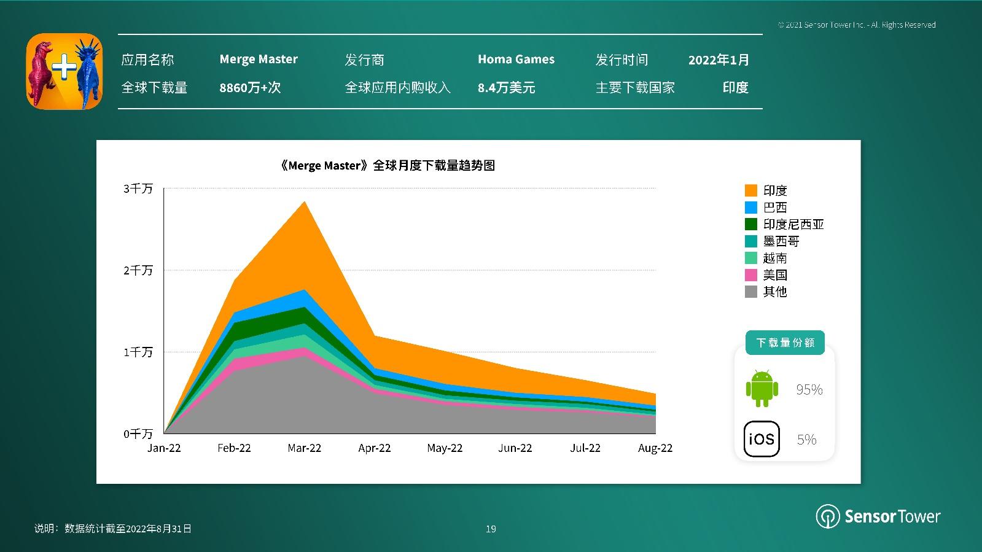Click the 主要下载国家 label
This screenshot has width=982, height=552.
[635, 88]
